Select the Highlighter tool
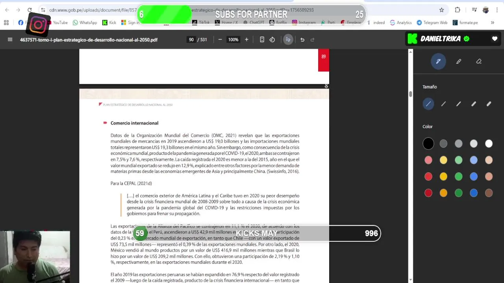504x283 pixels. 459,61
